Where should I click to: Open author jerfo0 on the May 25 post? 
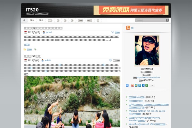(x=49, y=32)
